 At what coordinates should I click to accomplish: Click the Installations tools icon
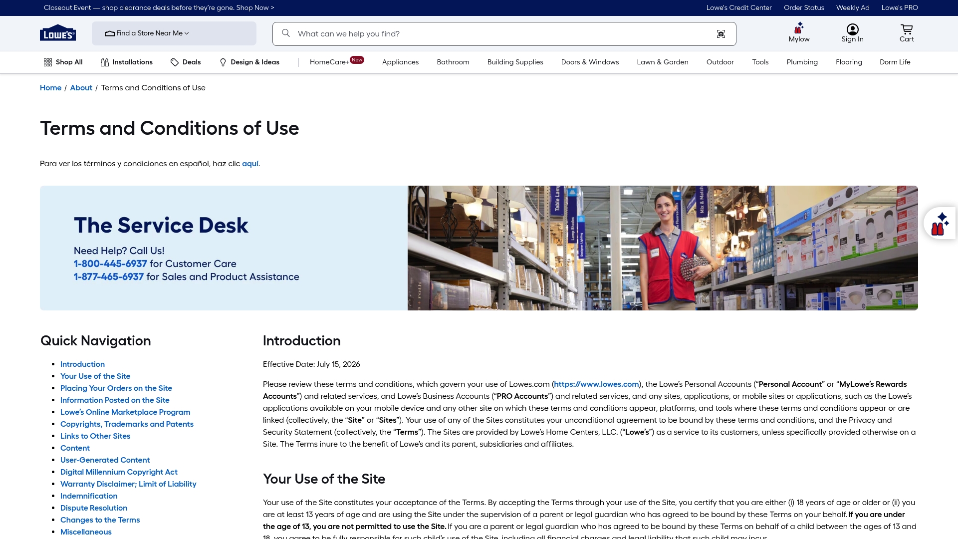[105, 62]
